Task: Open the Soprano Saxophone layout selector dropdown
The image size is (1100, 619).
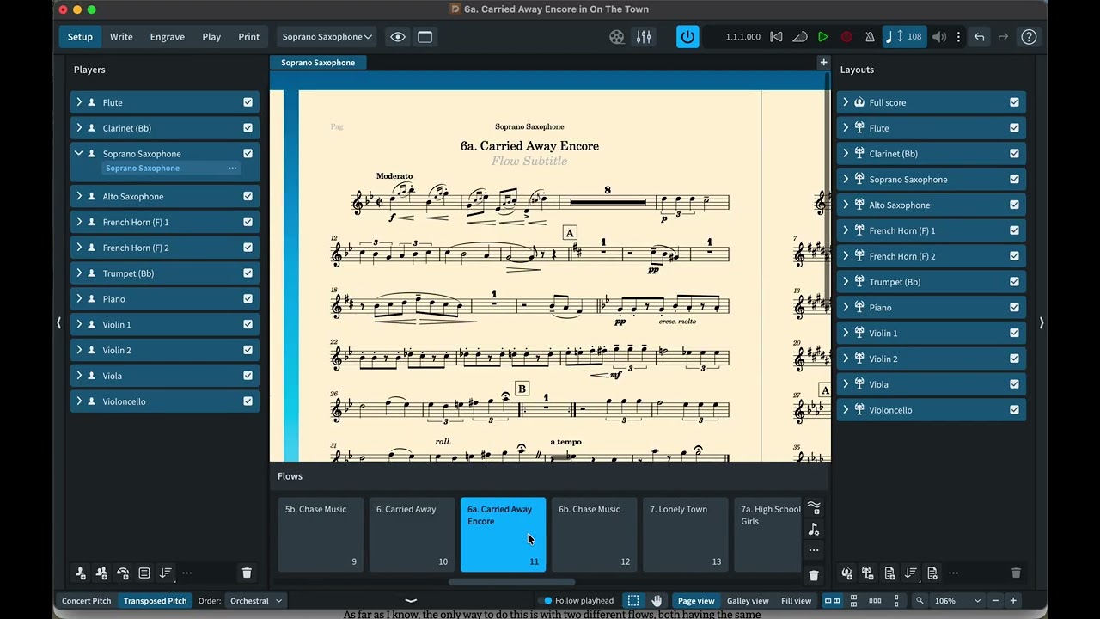Action: [327, 37]
